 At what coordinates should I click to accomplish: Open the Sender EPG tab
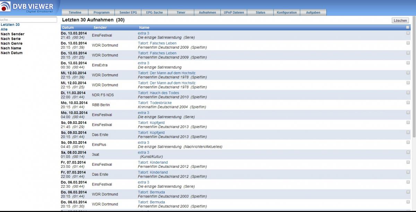[x=128, y=12]
